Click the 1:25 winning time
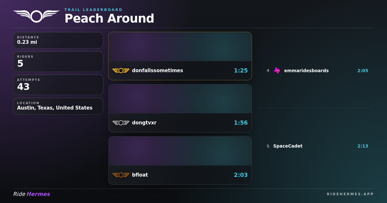 [x=241, y=71]
